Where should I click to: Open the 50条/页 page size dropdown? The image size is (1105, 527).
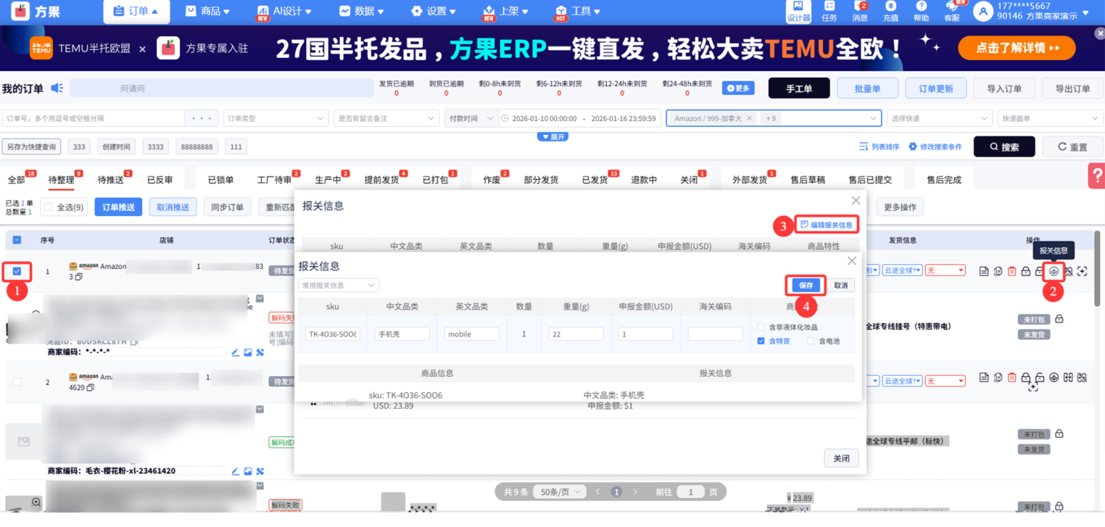coord(559,491)
